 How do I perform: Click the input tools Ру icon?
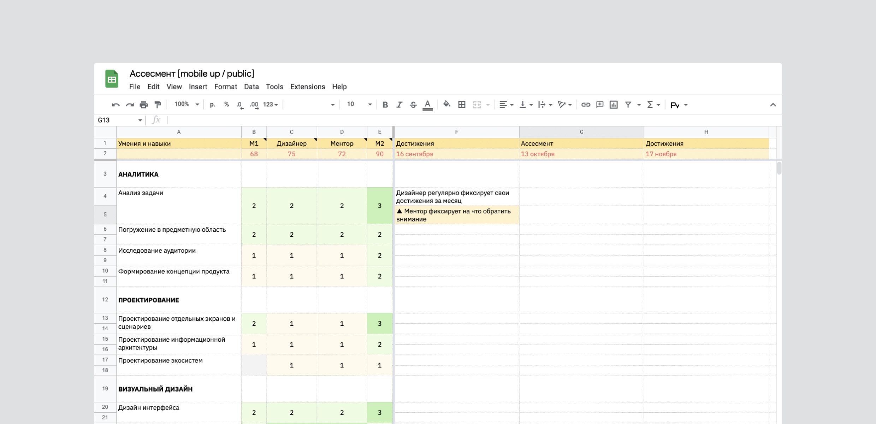675,105
